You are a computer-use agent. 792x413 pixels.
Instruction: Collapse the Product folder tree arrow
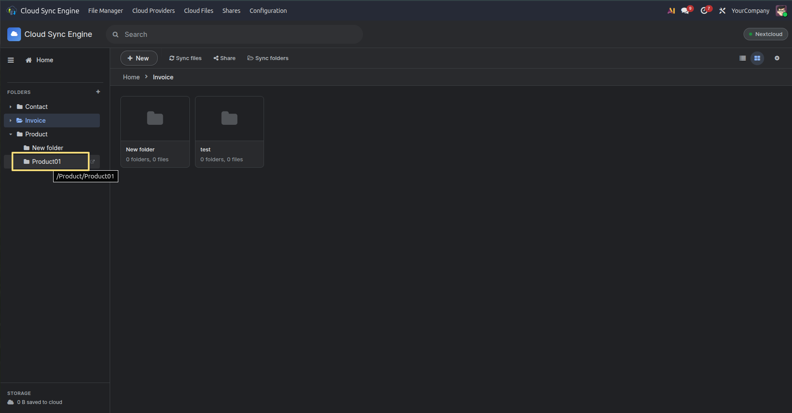pos(11,134)
